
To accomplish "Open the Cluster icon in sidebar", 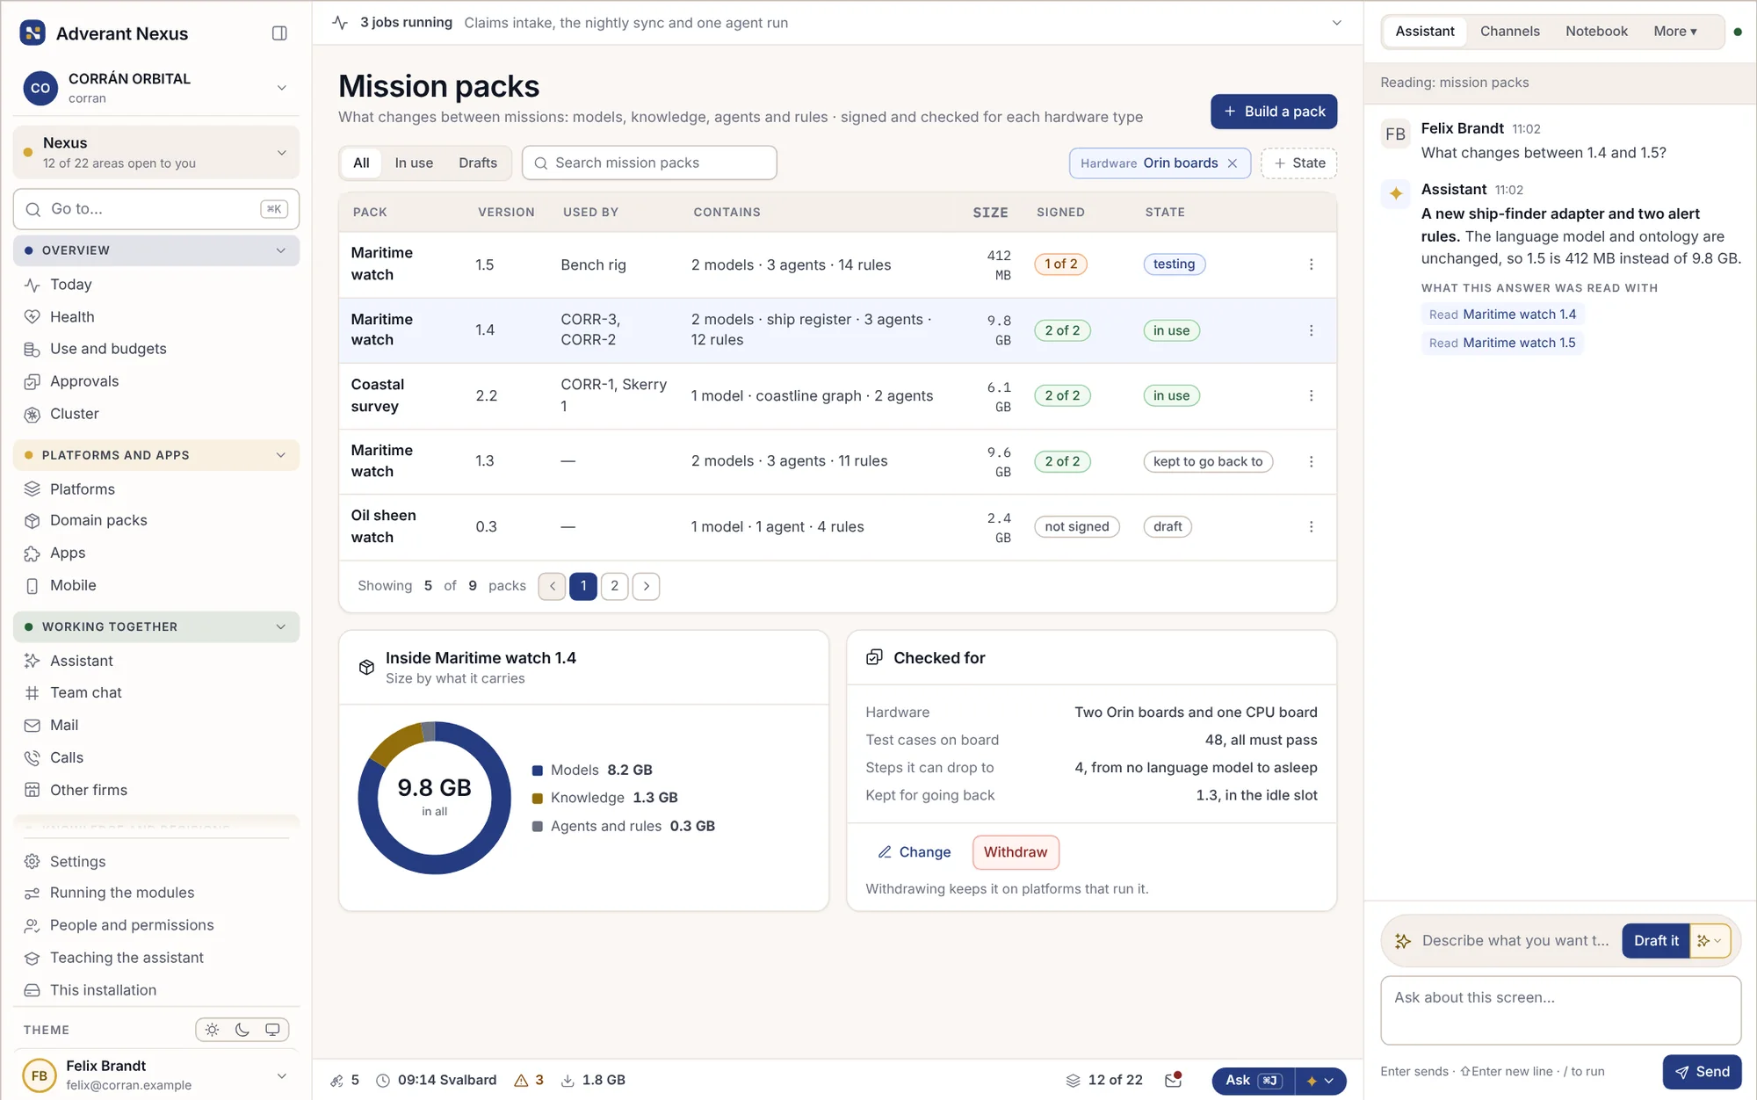I will [33, 414].
